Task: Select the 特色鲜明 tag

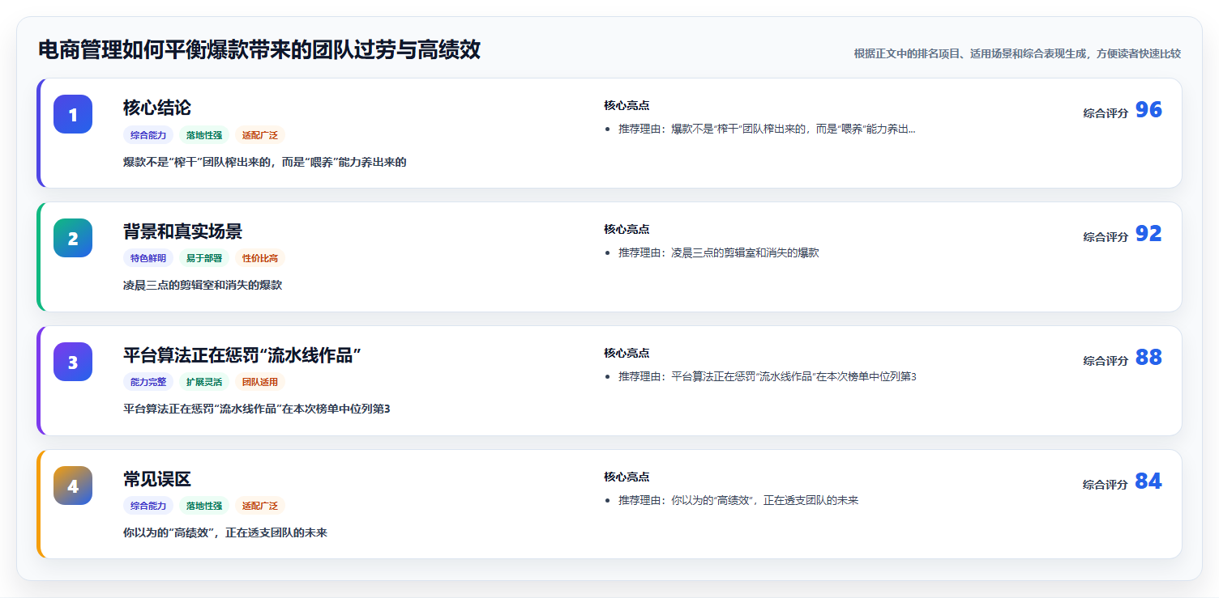Action: tap(148, 259)
